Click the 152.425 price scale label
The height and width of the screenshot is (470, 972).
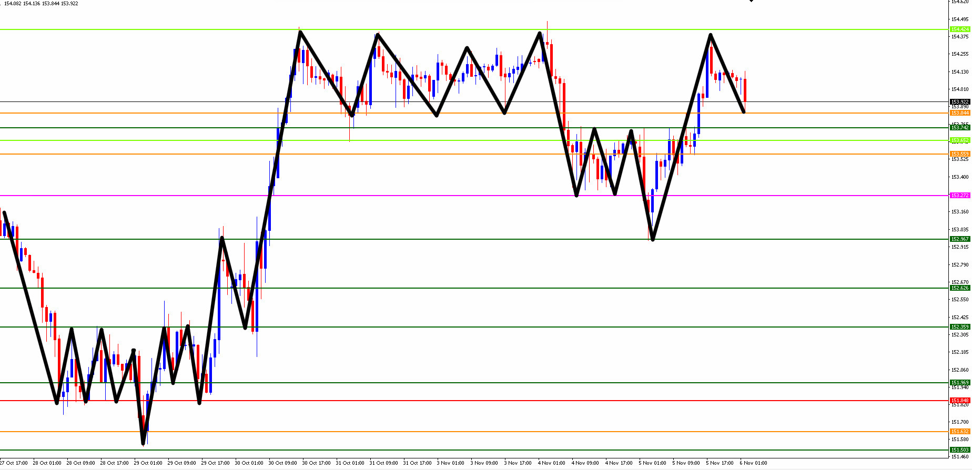click(960, 318)
